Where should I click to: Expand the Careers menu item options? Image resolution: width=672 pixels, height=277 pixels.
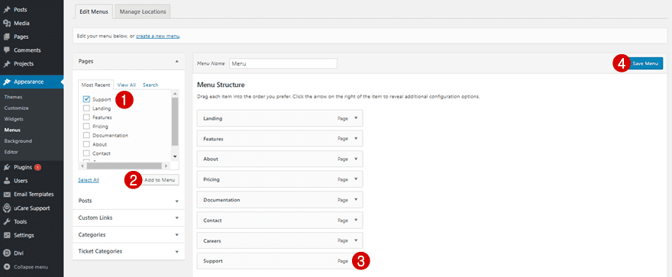(356, 240)
